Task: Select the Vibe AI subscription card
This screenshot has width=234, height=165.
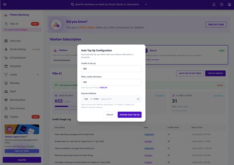Action: click(x=186, y=55)
